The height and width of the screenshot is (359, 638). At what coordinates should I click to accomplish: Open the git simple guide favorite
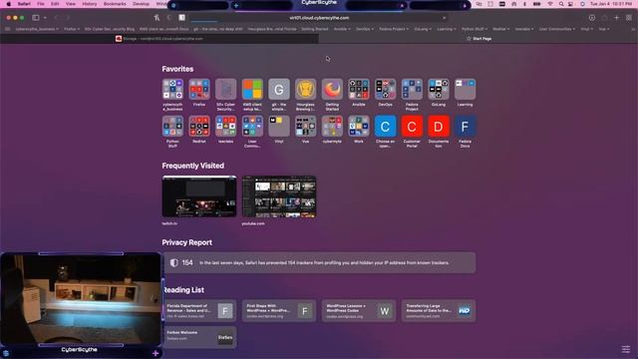(279, 90)
